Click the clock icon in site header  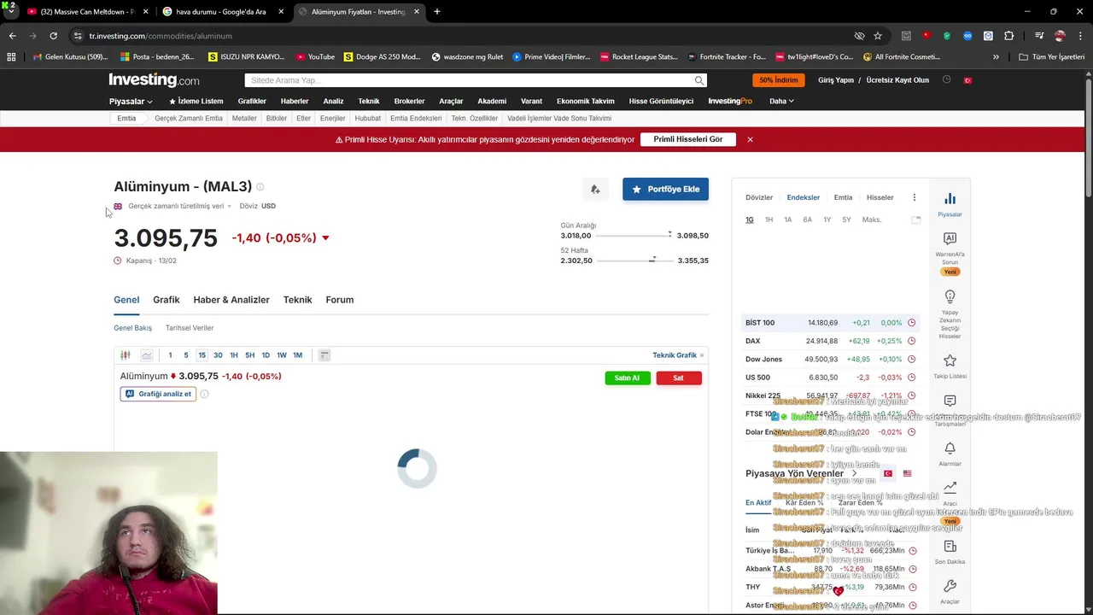coord(946,79)
